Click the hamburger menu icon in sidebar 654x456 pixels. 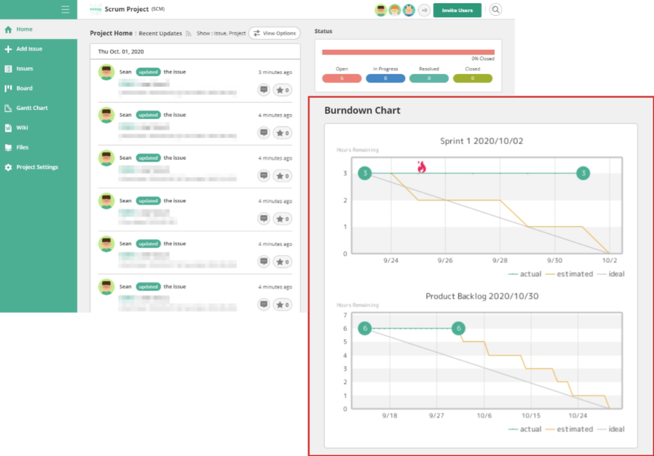[65, 10]
